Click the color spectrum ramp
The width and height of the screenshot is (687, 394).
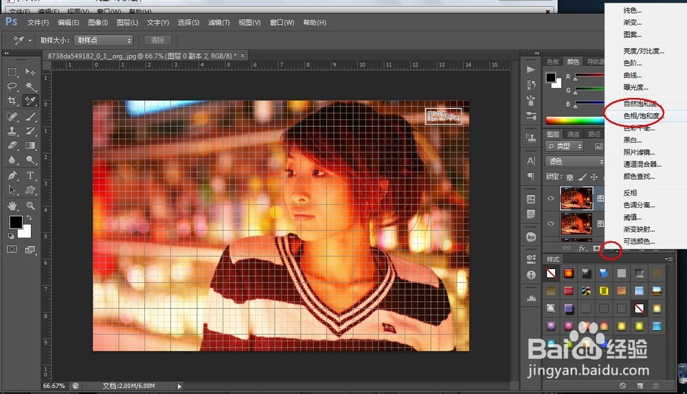point(575,121)
